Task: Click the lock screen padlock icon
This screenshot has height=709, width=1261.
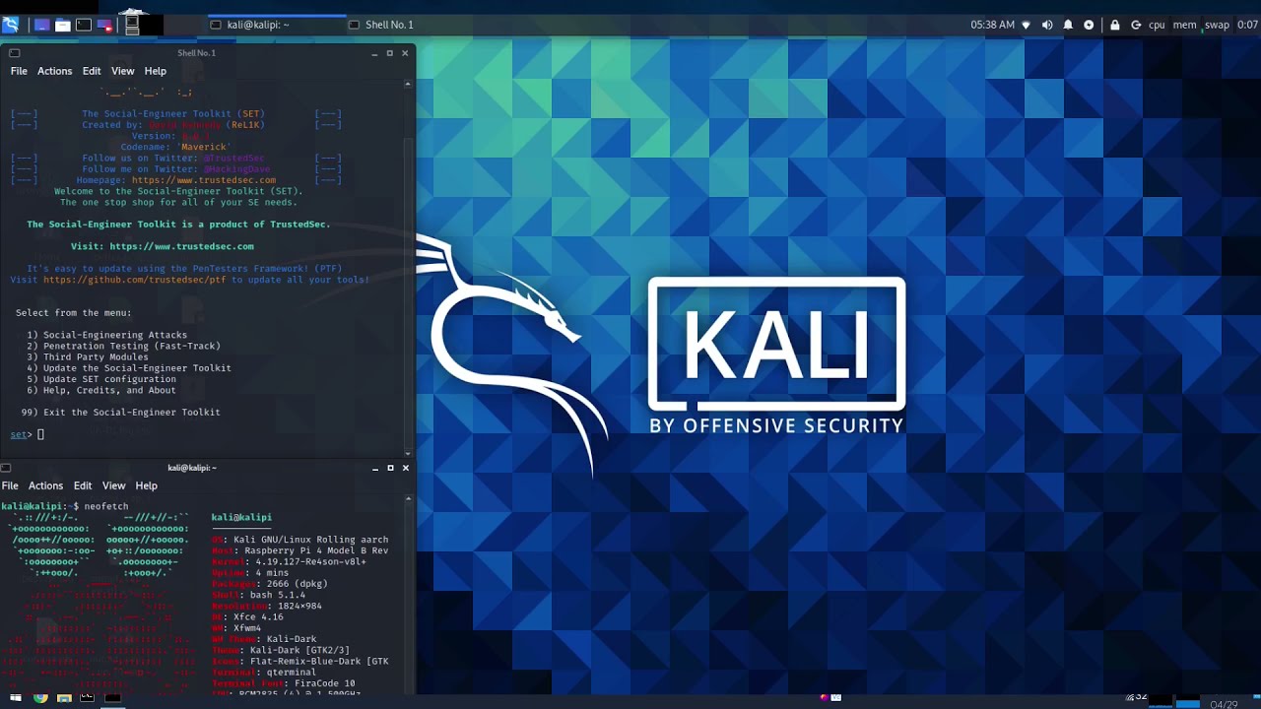Action: coord(1115,25)
